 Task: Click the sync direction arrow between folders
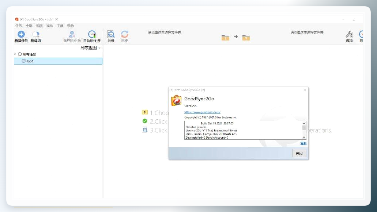(x=236, y=37)
